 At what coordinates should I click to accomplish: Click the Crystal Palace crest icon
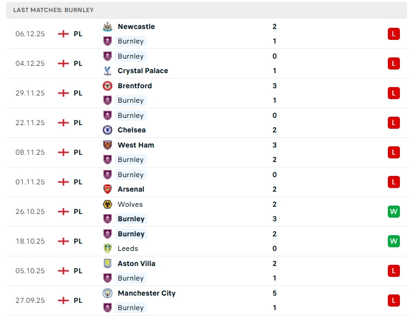coord(108,71)
